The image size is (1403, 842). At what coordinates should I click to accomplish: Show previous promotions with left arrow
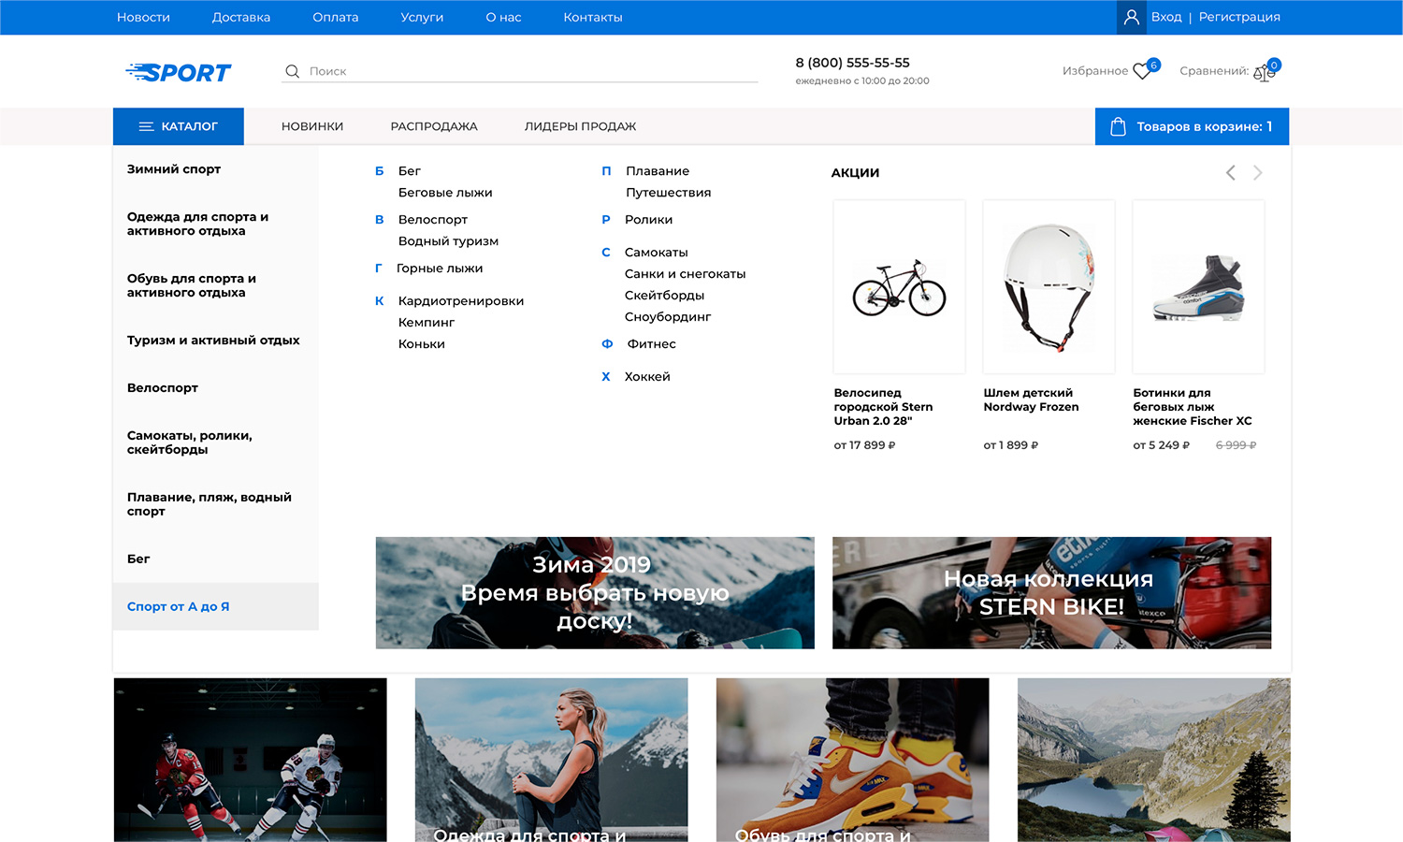(x=1230, y=173)
